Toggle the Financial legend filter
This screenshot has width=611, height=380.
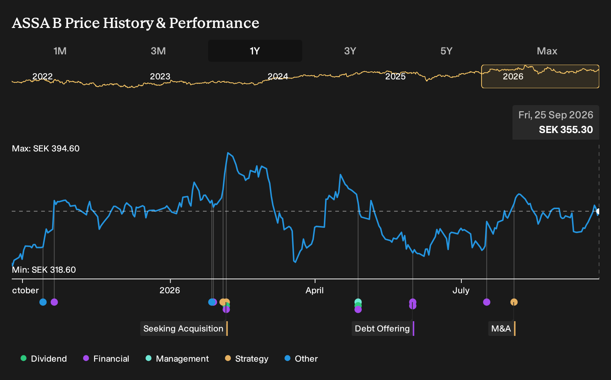click(106, 359)
